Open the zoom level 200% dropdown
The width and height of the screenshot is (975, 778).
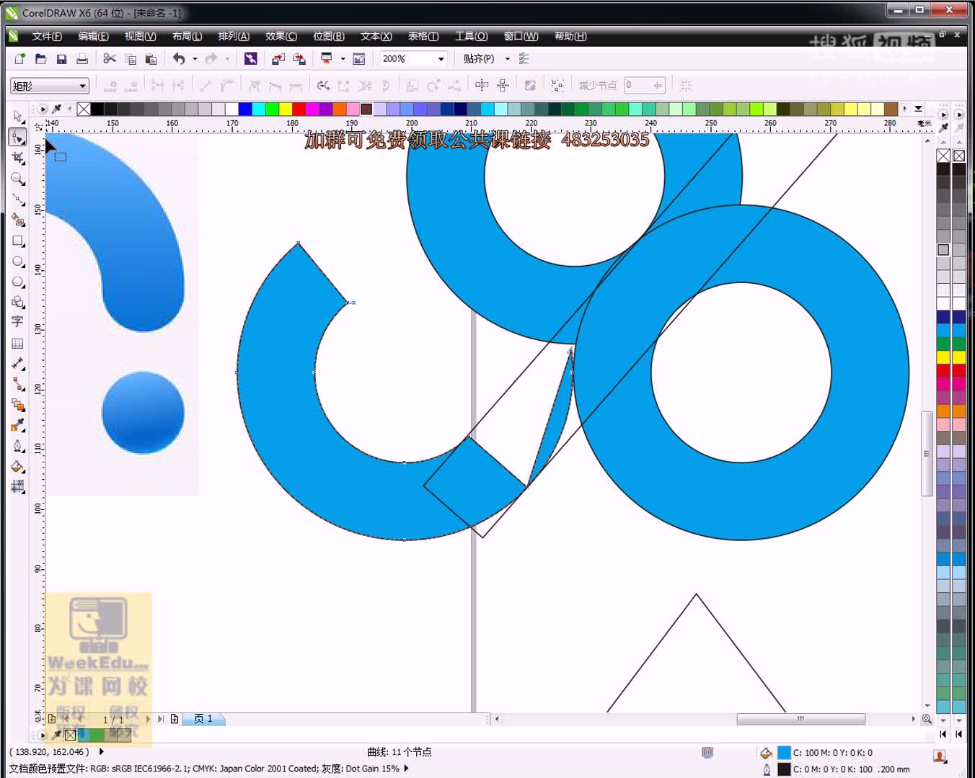(441, 59)
